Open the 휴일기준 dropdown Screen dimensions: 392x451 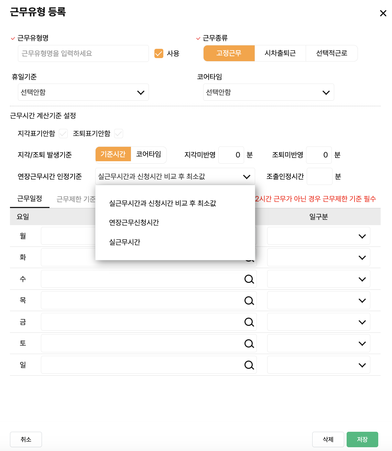pyautogui.click(x=83, y=92)
